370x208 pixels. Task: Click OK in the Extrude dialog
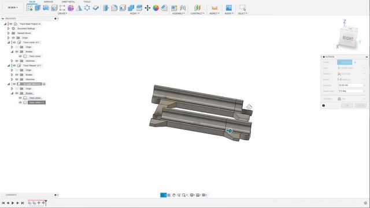(x=347, y=105)
